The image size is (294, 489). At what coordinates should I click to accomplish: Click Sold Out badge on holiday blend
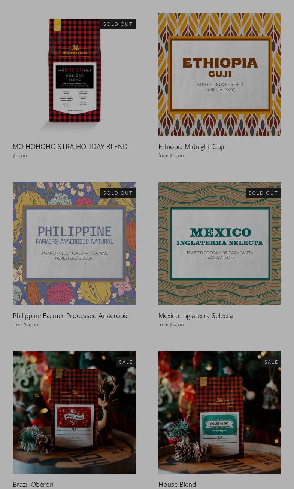(118, 24)
